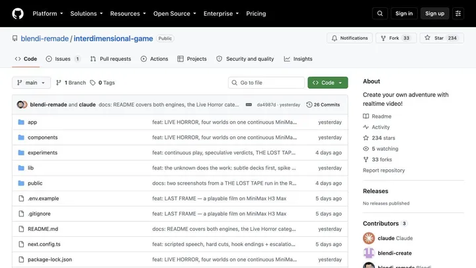
Task: Switch to the Actions tab
Action: pyautogui.click(x=154, y=59)
